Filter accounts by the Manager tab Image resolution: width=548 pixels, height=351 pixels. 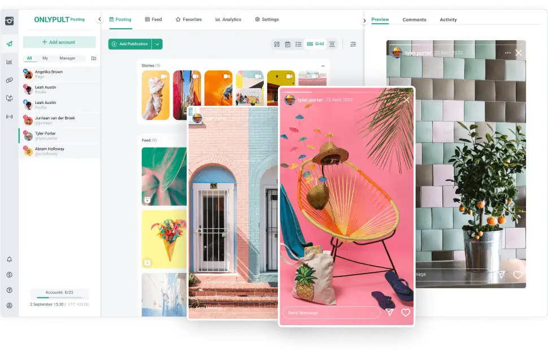[67, 58]
